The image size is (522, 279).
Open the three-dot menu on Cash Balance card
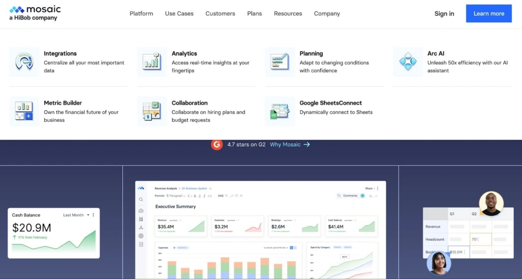click(93, 215)
